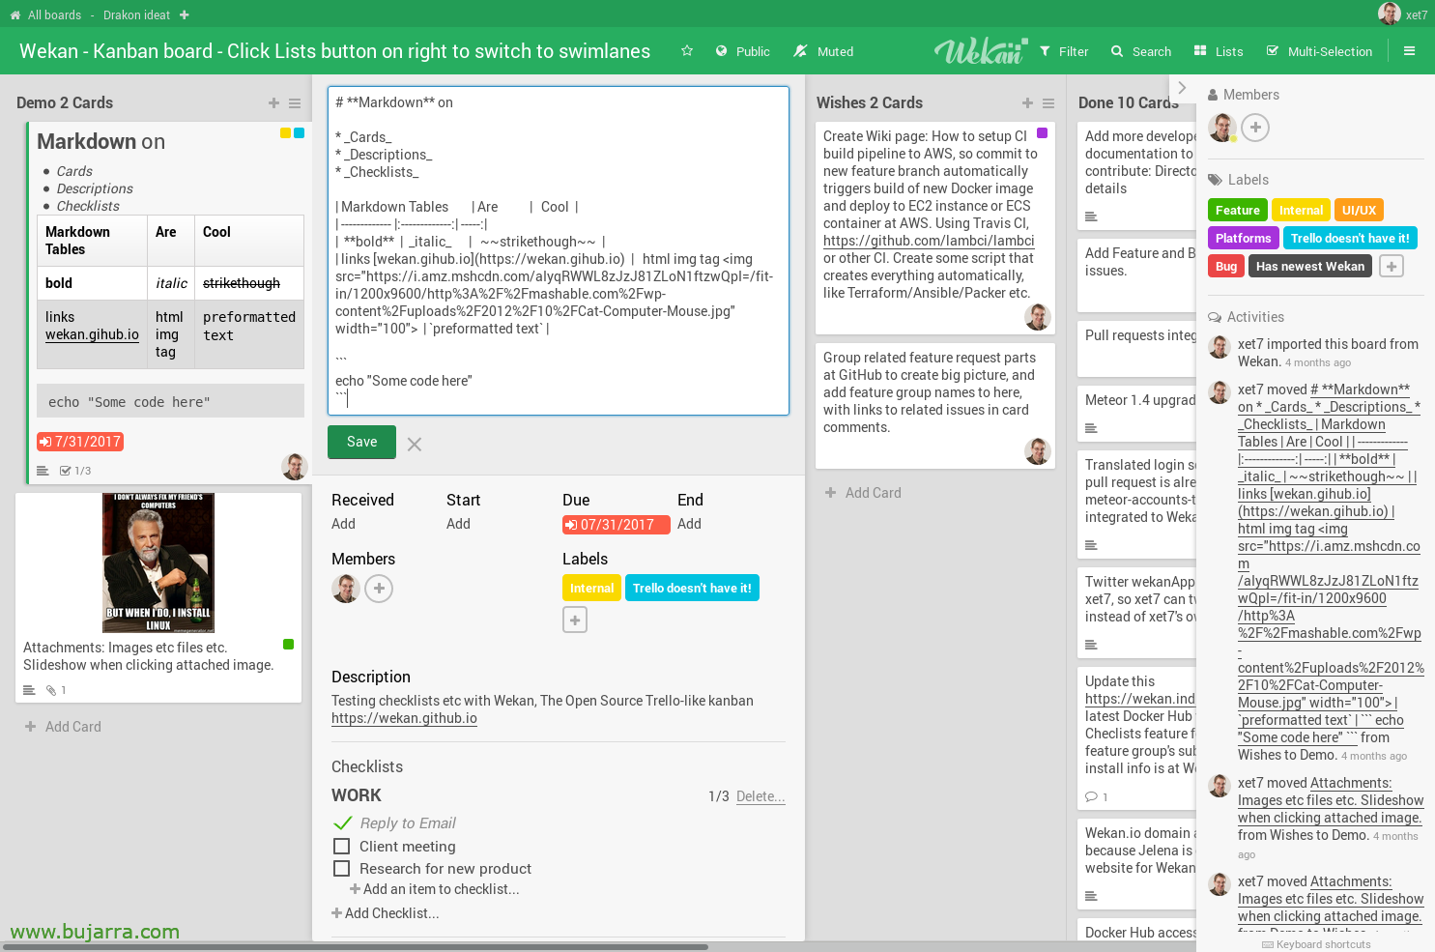This screenshot has width=1435, height=952.
Task: Open xet7 user avatar menu
Action: [1390, 14]
